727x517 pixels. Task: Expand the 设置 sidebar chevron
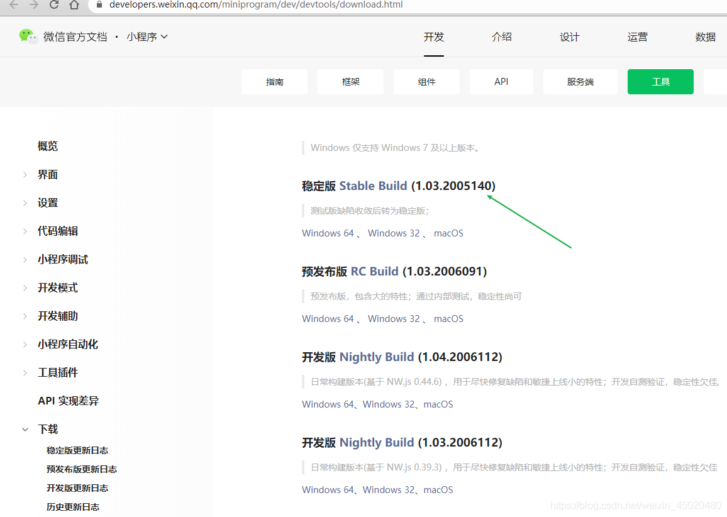click(25, 203)
